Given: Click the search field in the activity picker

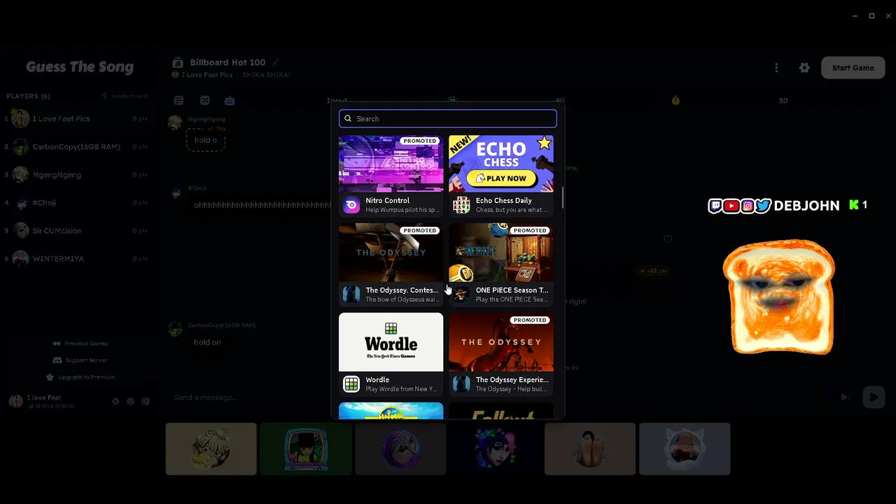Looking at the screenshot, I should tap(448, 118).
